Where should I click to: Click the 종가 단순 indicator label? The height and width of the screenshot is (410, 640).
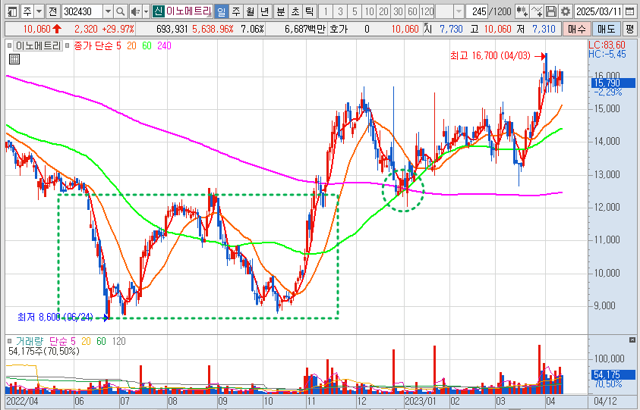click(93, 45)
